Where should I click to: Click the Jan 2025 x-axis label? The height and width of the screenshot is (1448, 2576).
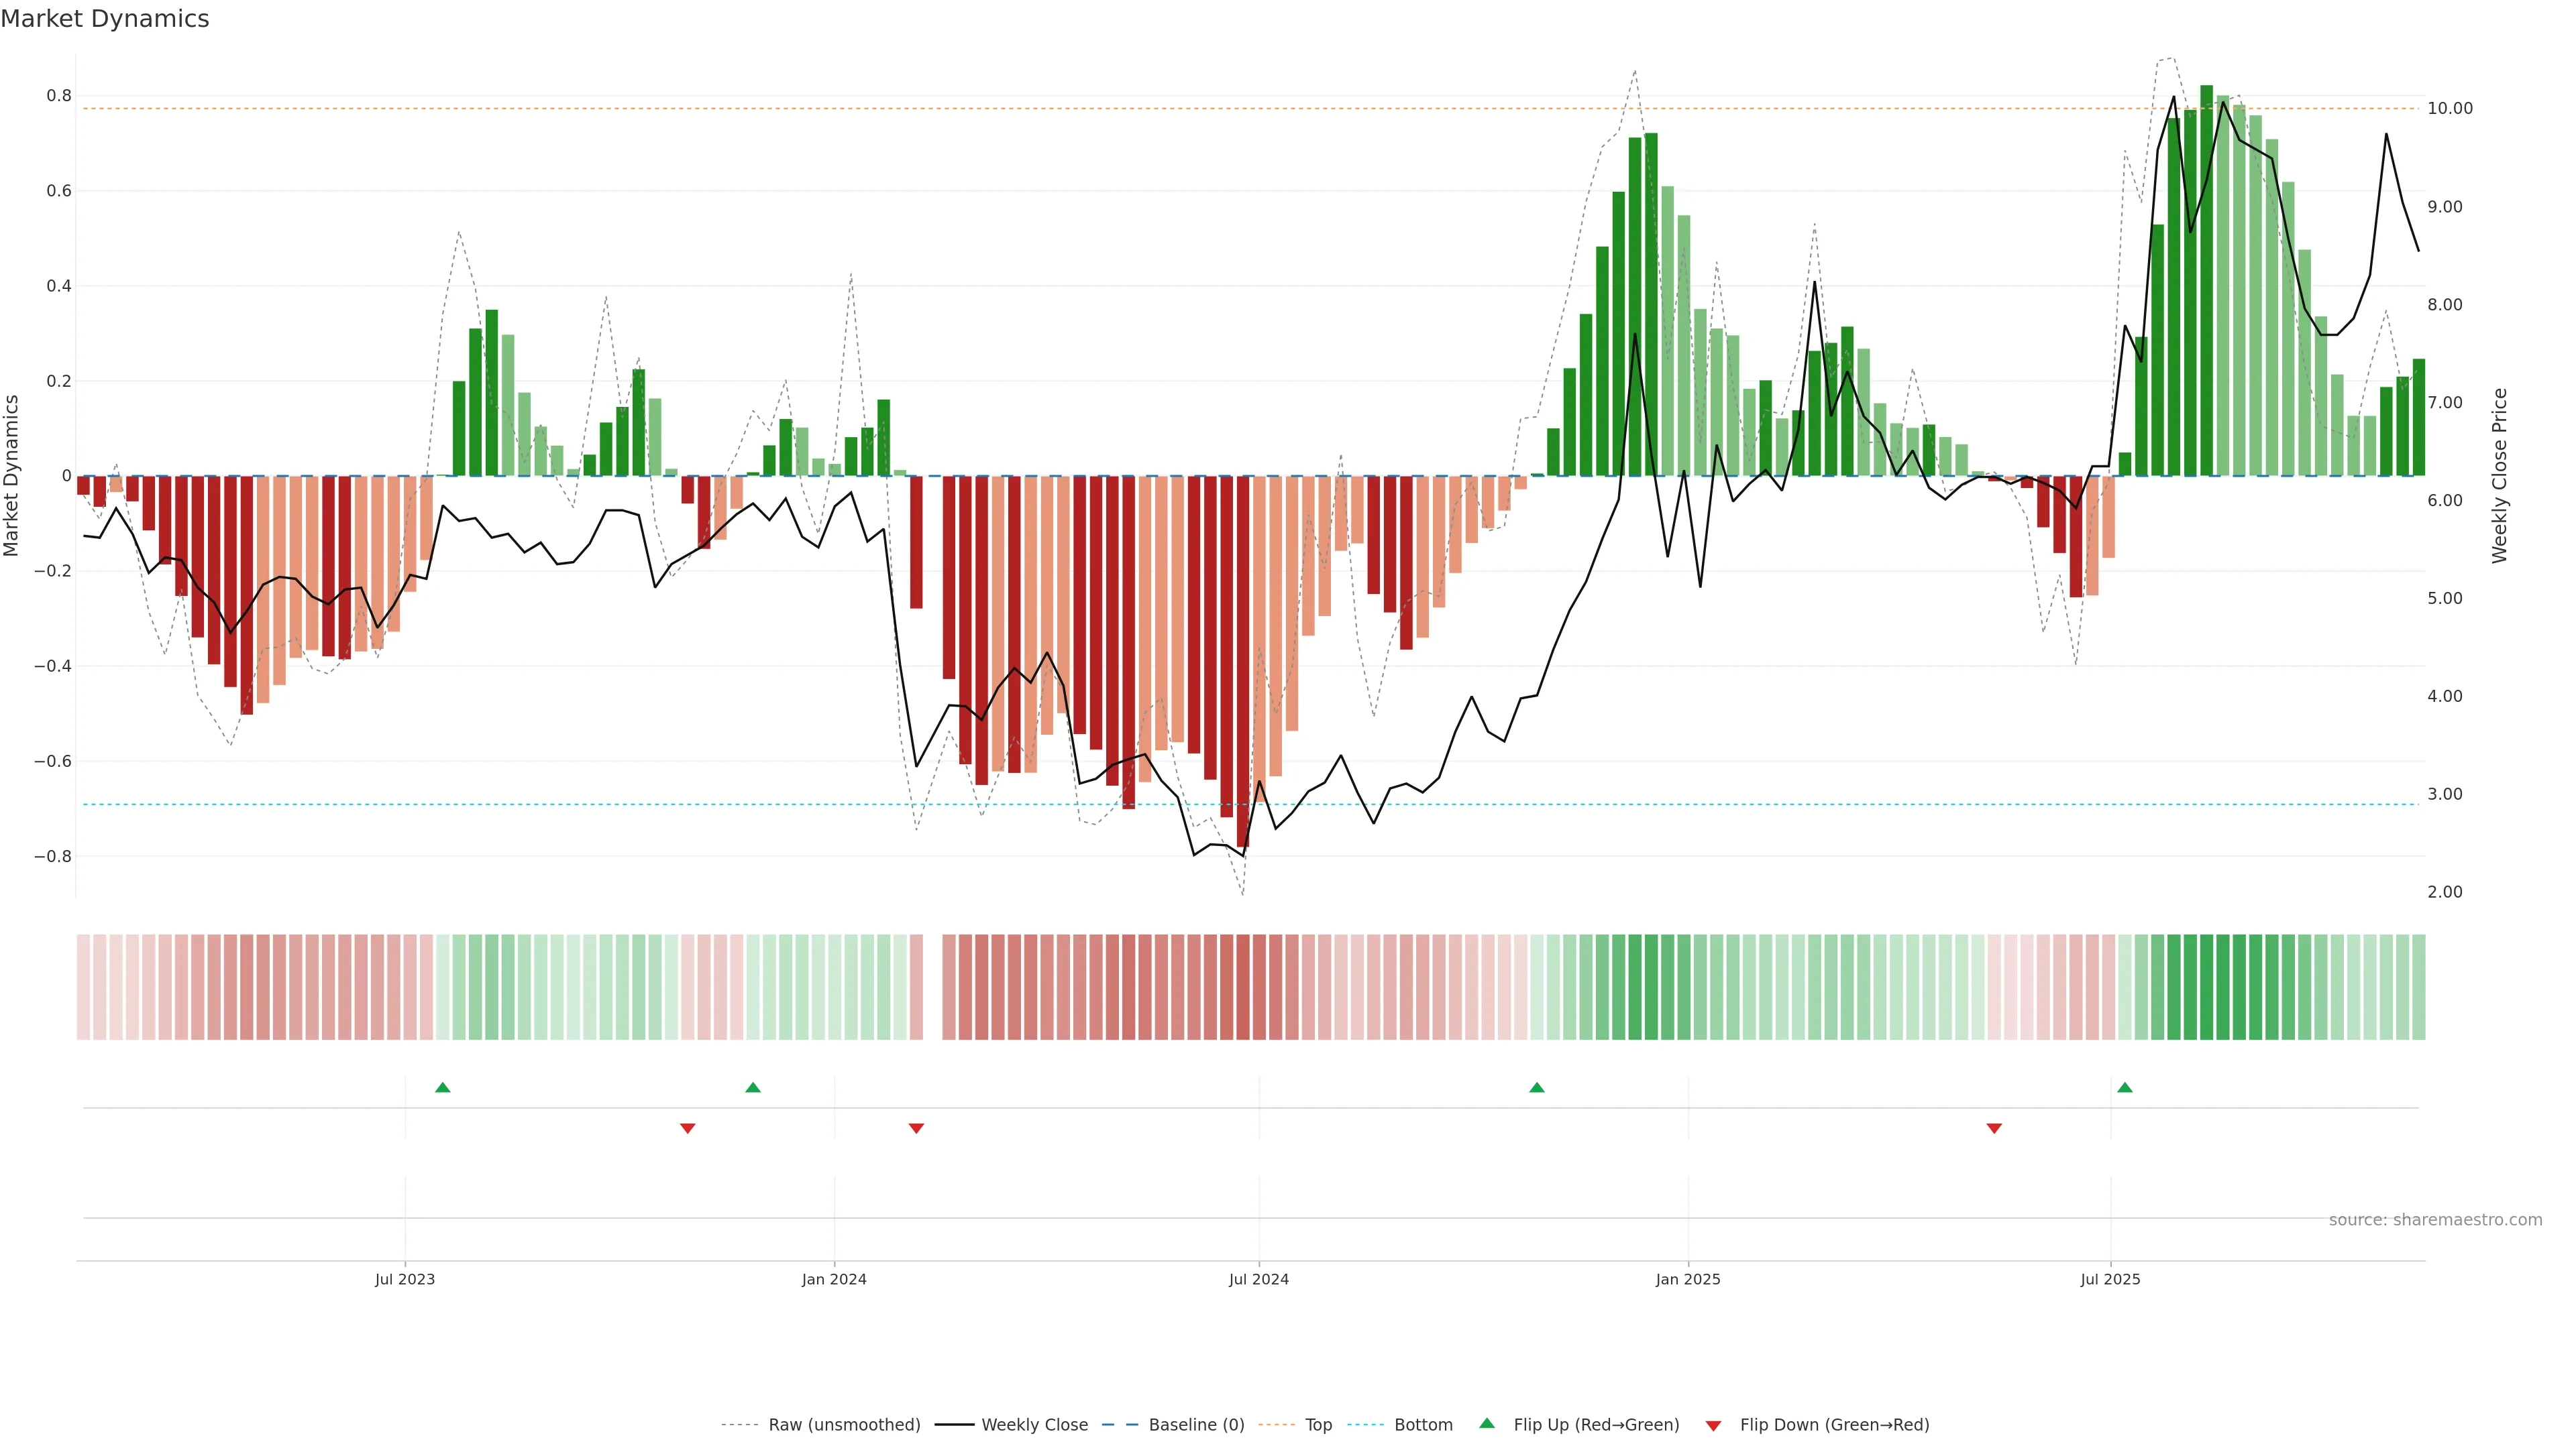click(1688, 1279)
